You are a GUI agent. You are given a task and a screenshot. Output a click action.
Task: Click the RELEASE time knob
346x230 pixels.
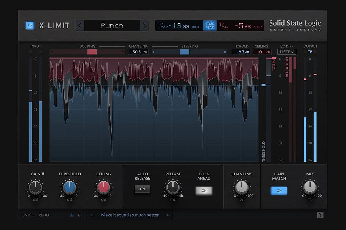(x=172, y=188)
